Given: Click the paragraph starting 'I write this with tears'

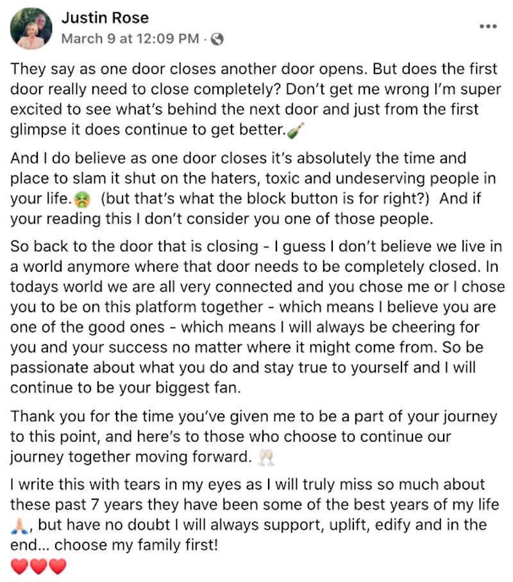Looking at the screenshot, I should (x=255, y=515).
